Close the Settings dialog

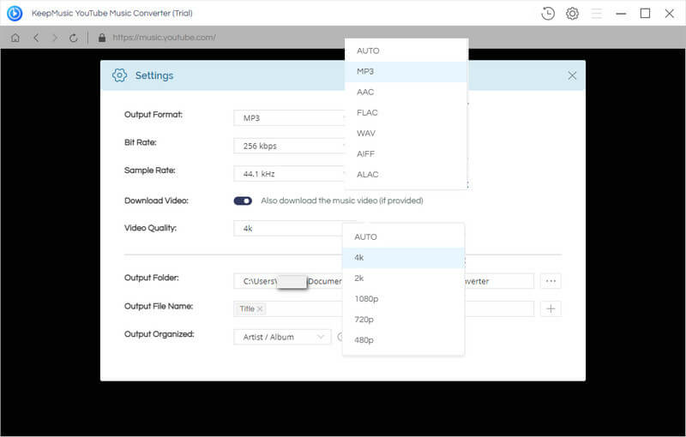pyautogui.click(x=572, y=75)
